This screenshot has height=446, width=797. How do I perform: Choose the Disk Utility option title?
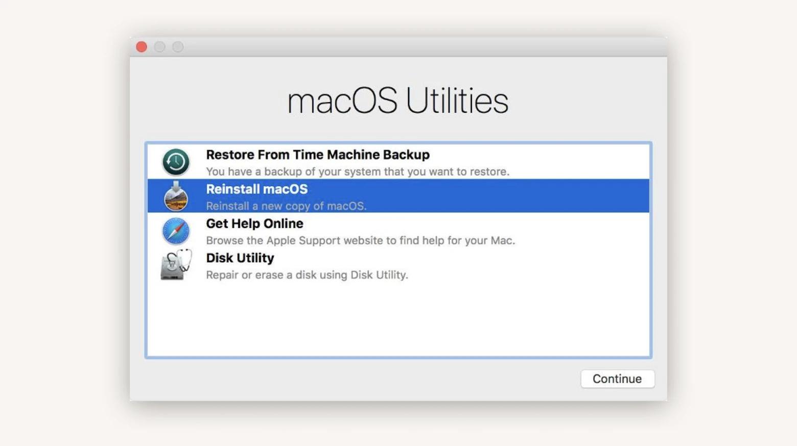point(240,258)
